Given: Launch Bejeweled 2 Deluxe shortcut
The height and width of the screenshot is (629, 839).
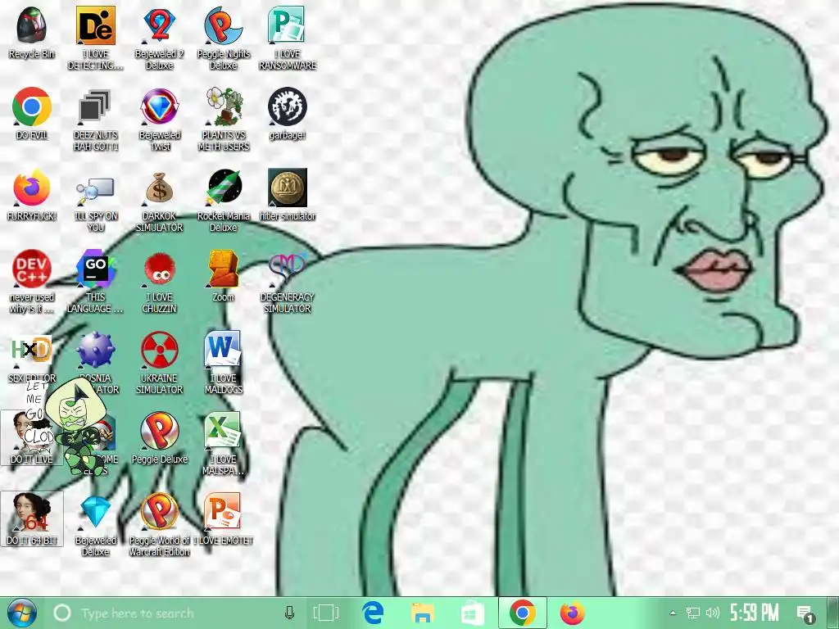Looking at the screenshot, I should [160, 38].
